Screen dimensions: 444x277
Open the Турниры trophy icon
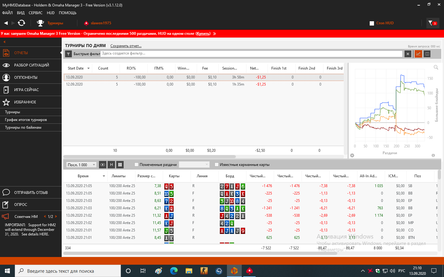(40, 23)
